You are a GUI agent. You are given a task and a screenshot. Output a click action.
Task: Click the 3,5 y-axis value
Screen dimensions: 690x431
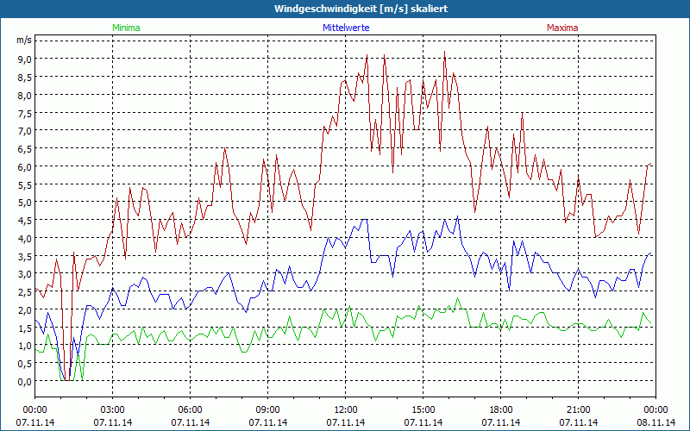click(x=25, y=256)
